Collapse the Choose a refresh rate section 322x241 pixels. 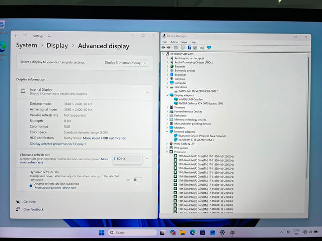coord(147,159)
